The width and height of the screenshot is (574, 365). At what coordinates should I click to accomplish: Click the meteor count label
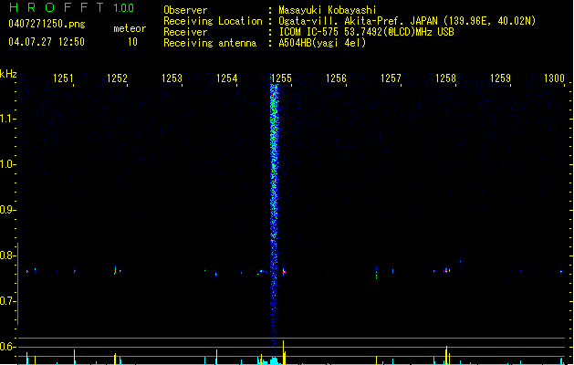tap(130, 28)
